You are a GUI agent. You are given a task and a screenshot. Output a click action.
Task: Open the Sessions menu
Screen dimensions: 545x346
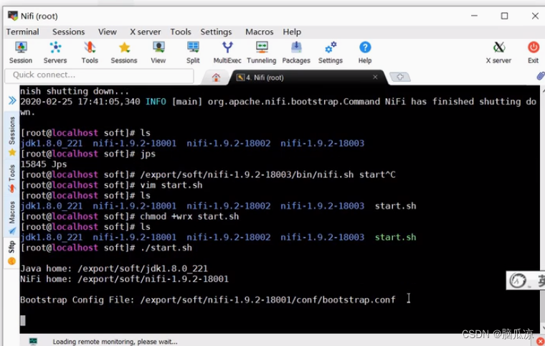(x=68, y=32)
